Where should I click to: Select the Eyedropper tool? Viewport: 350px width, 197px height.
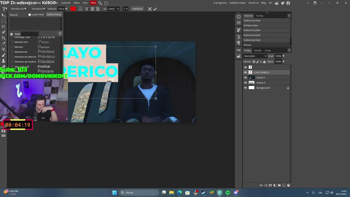tap(4, 44)
